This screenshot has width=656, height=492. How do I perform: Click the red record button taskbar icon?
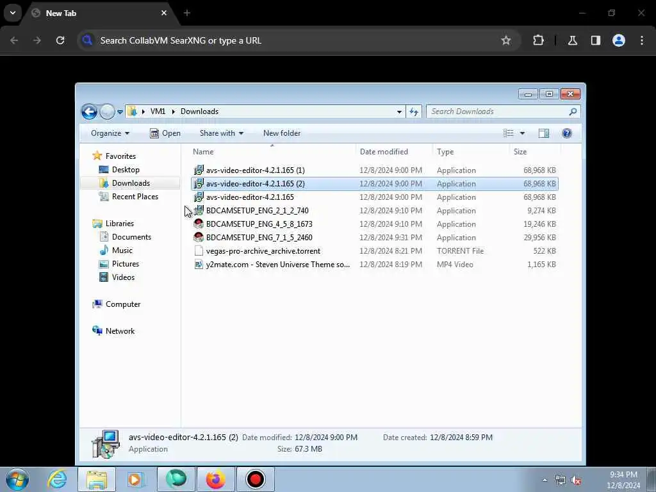pos(255,479)
